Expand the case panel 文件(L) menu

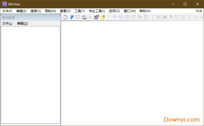(x=7, y=23)
